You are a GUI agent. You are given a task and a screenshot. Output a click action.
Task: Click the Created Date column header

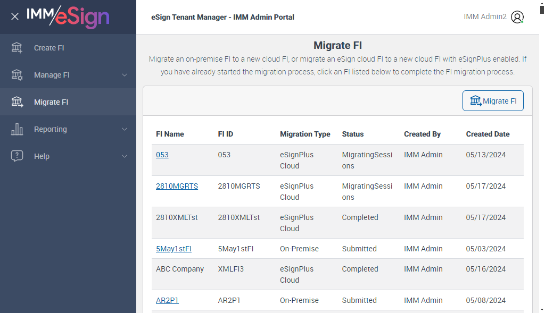[x=488, y=134]
